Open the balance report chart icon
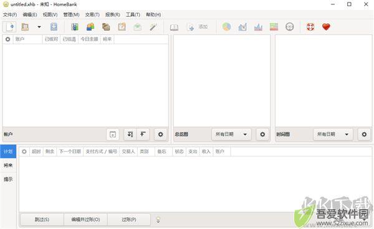Screen dimensions: 374x229 (258, 27)
